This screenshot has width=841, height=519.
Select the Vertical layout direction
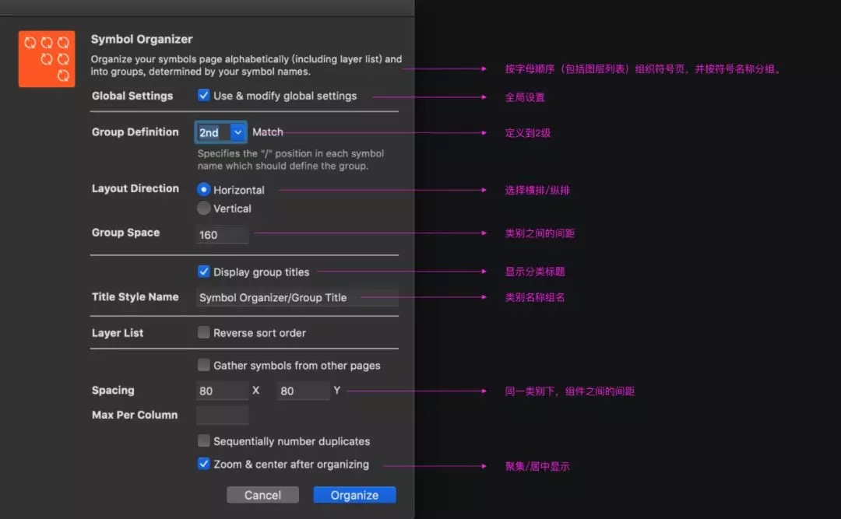tap(204, 209)
